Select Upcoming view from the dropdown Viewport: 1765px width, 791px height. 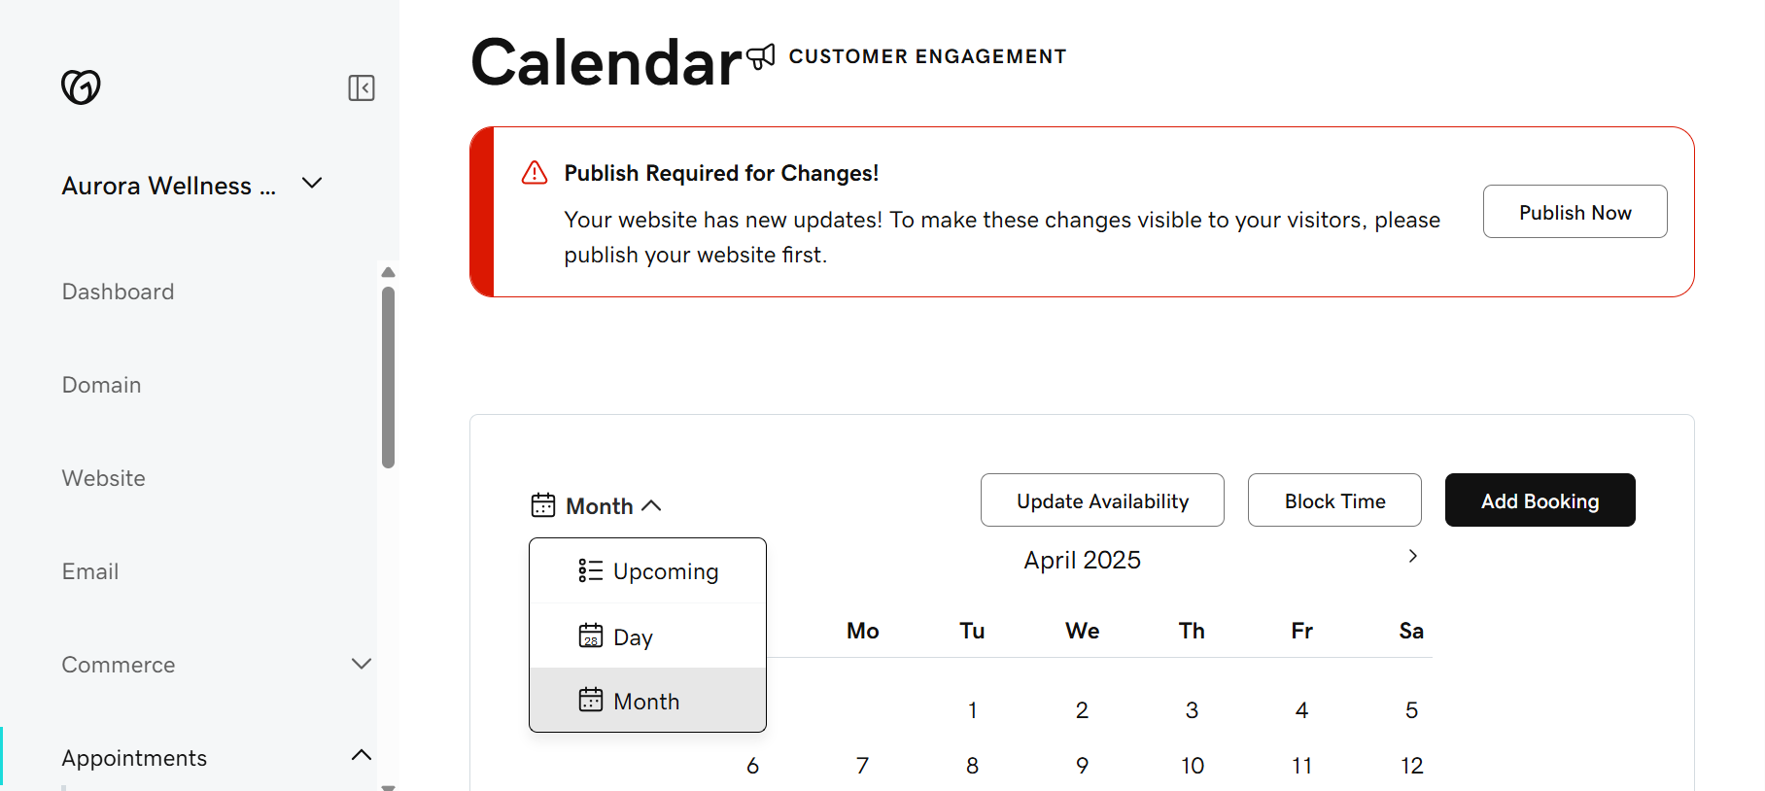(665, 571)
